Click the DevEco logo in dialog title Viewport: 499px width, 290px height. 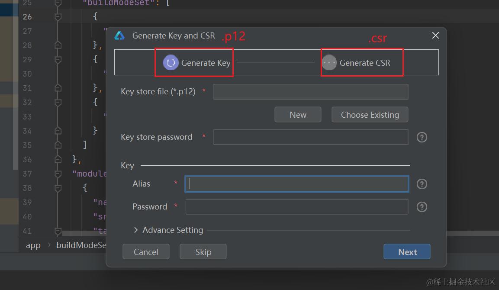point(119,36)
